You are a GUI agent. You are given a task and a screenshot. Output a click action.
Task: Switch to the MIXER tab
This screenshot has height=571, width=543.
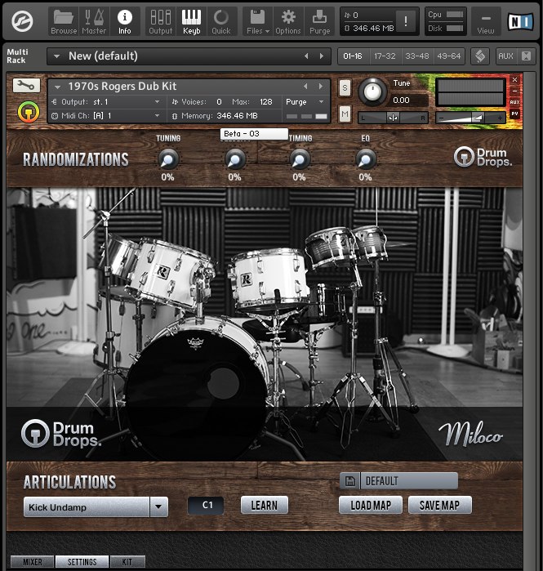(33, 561)
